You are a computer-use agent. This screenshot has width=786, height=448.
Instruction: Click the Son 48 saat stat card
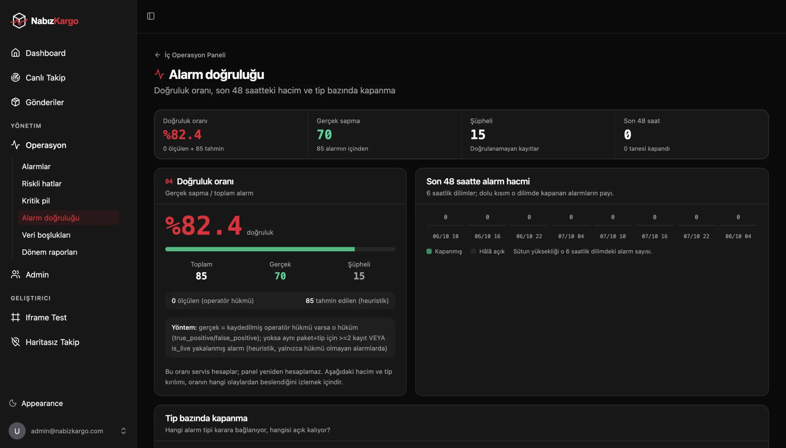pos(692,134)
